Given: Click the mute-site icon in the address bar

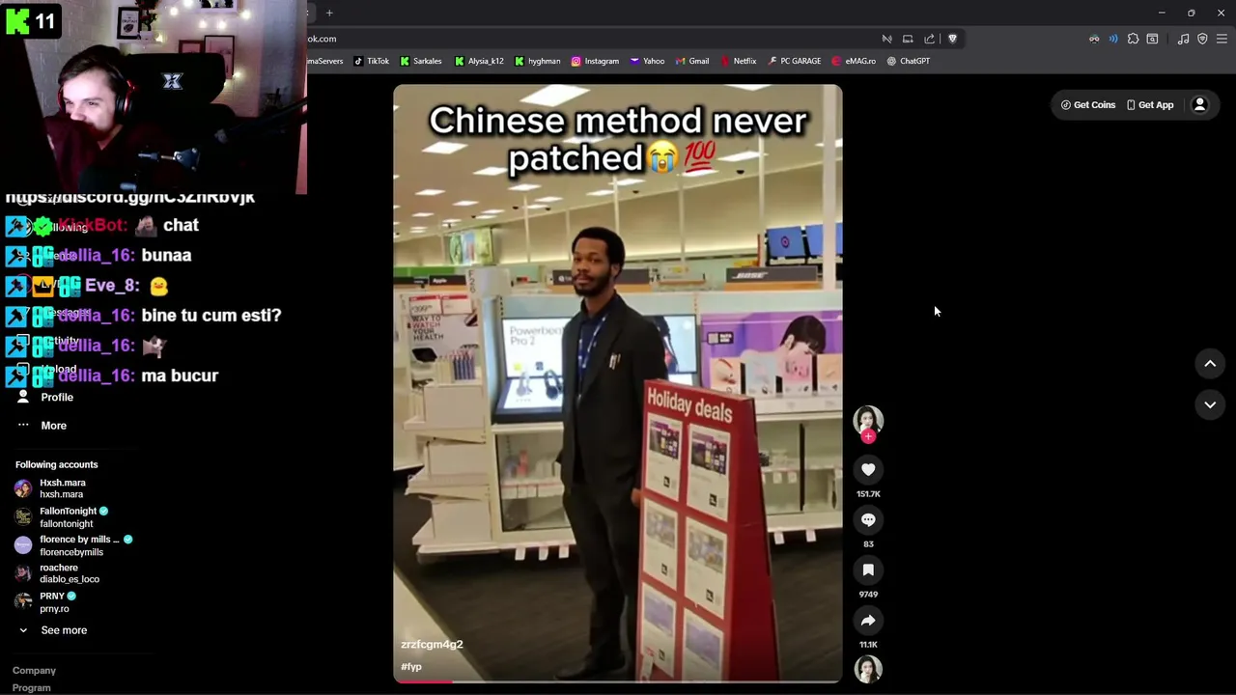Looking at the screenshot, I should point(886,39).
